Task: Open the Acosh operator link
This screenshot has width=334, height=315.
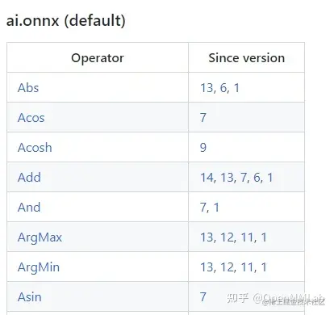Action: click(35, 148)
